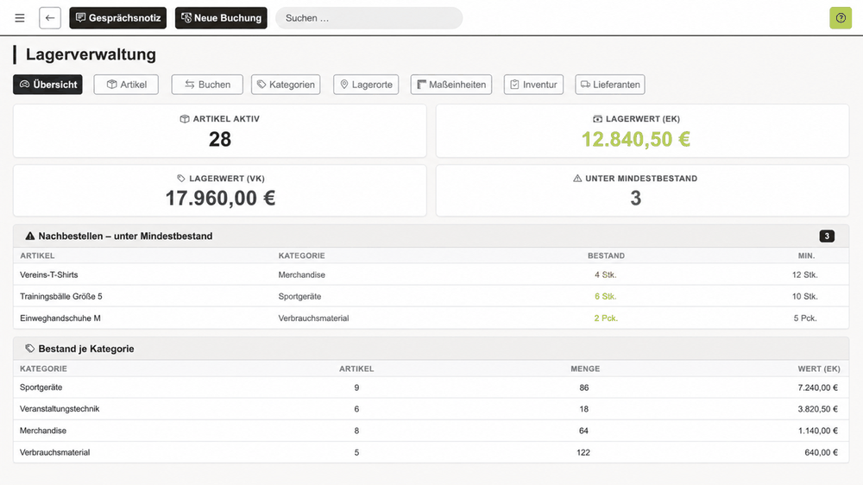Screen dimensions: 863x485
Task: Select the Einweghandschuhe M row
Action: point(431,318)
